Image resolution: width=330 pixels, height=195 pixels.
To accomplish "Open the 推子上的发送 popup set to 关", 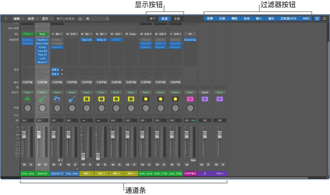I will [97, 19].
